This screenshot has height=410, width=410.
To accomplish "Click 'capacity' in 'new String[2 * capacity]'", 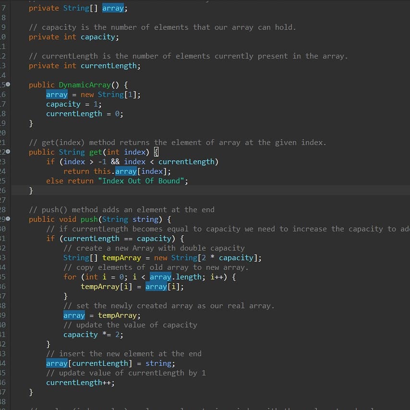I will [236, 258].
